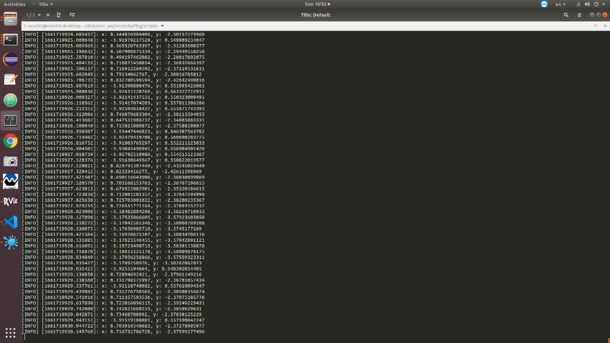The height and width of the screenshot is (343, 610).
Task: Launch Eclipse from the dock
Action: (x=11, y=60)
